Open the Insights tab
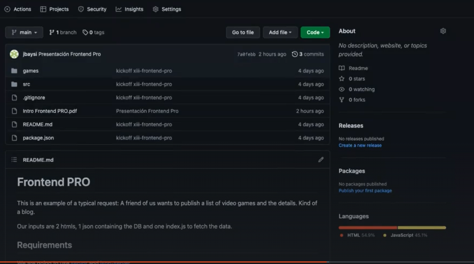The width and height of the screenshot is (474, 264). tap(129, 9)
